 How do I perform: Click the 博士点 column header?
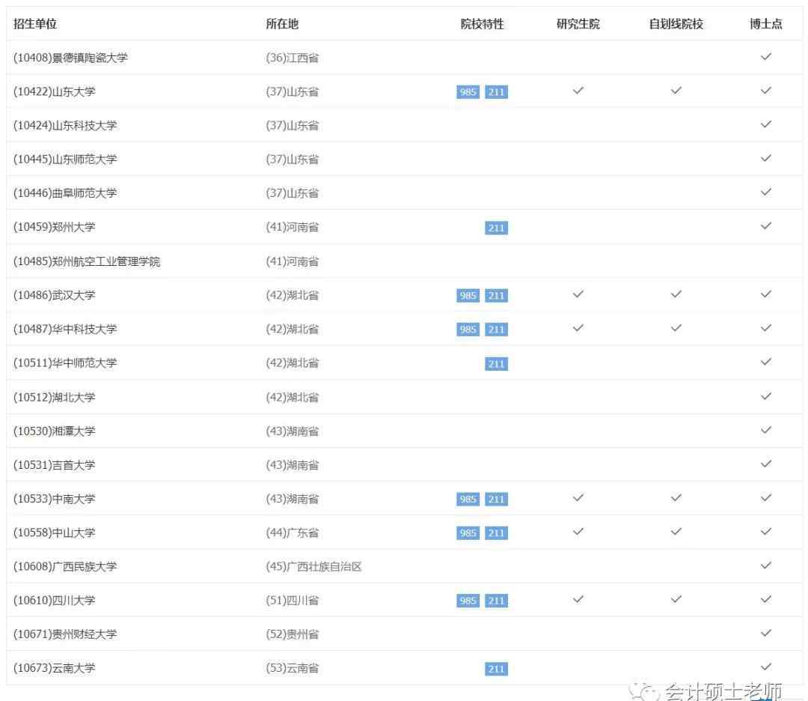766,24
